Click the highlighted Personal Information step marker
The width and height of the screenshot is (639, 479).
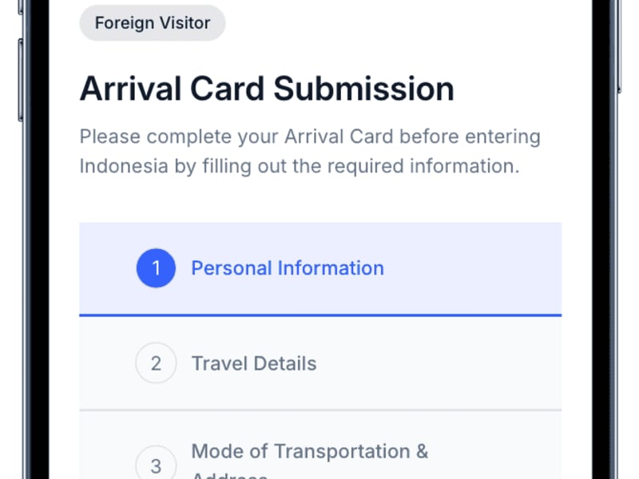tap(156, 268)
